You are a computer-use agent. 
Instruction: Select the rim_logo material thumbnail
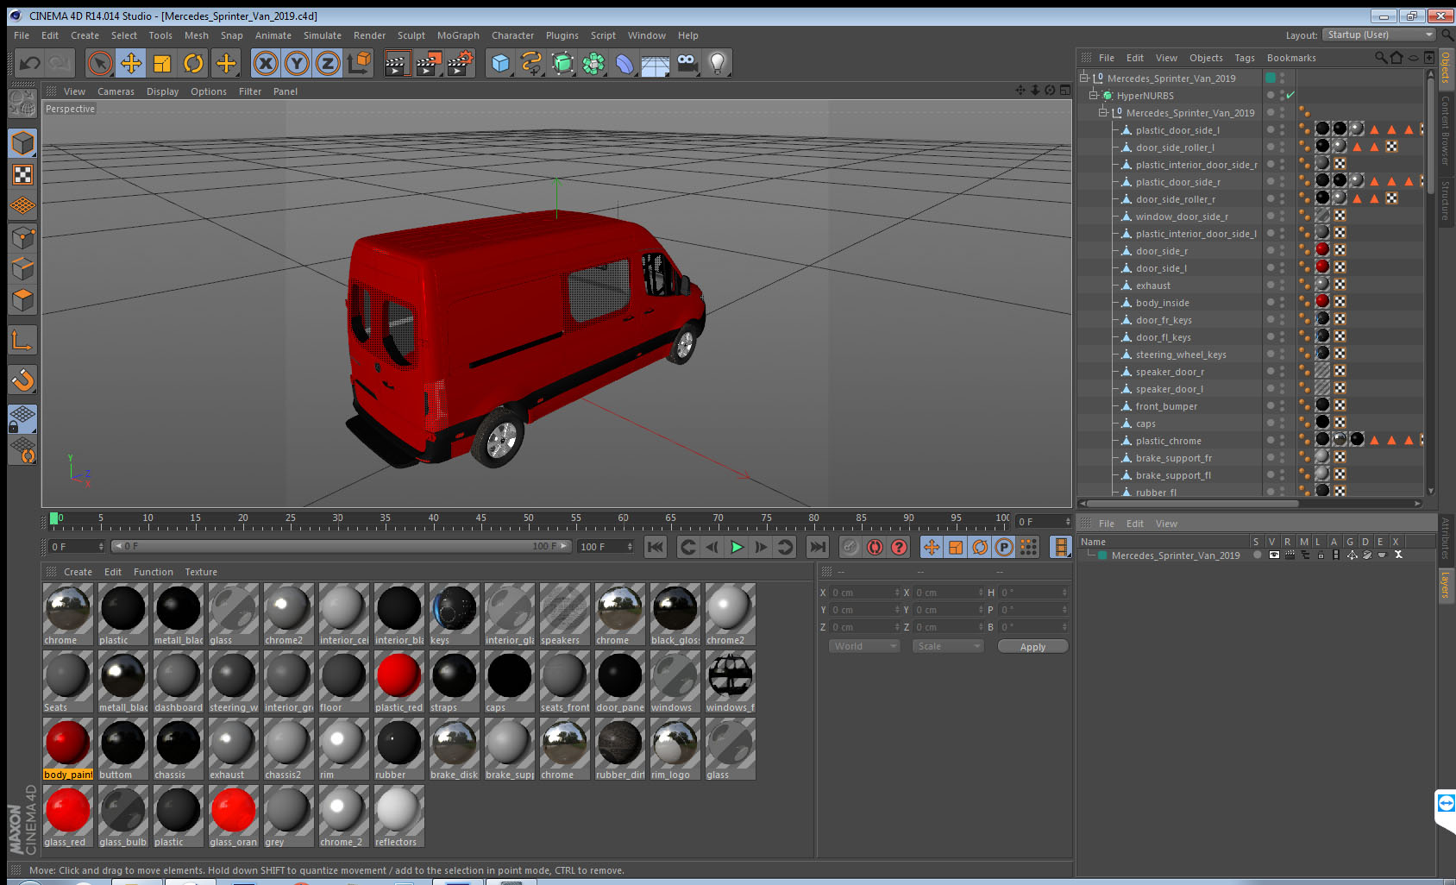pyautogui.click(x=675, y=749)
